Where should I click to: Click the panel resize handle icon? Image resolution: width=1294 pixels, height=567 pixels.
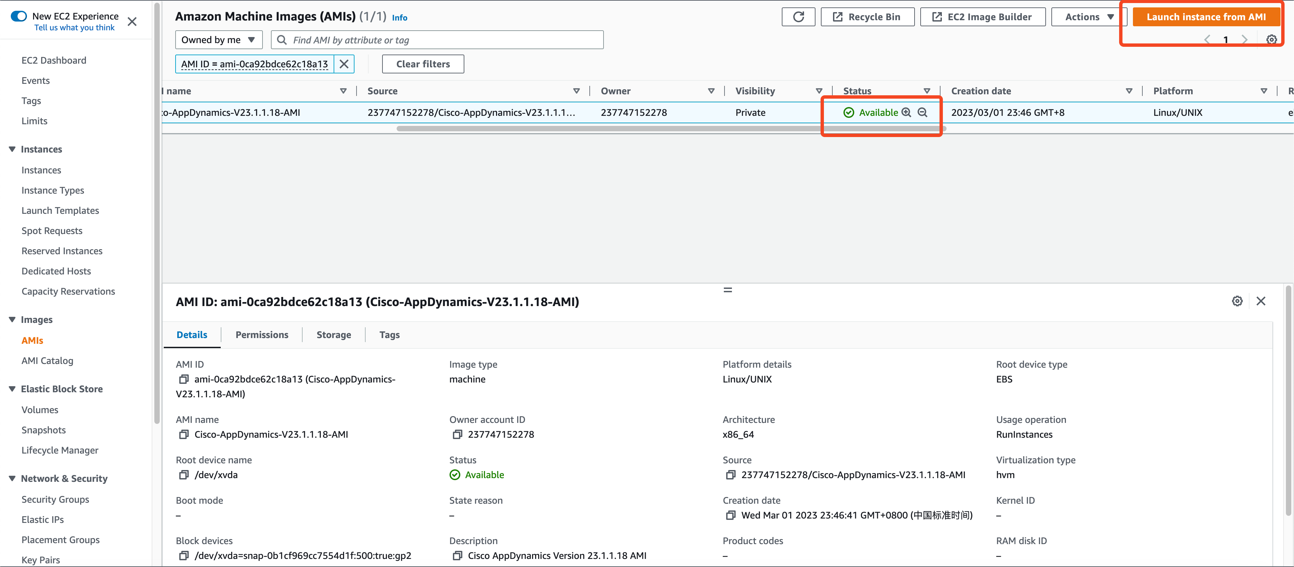pos(728,290)
